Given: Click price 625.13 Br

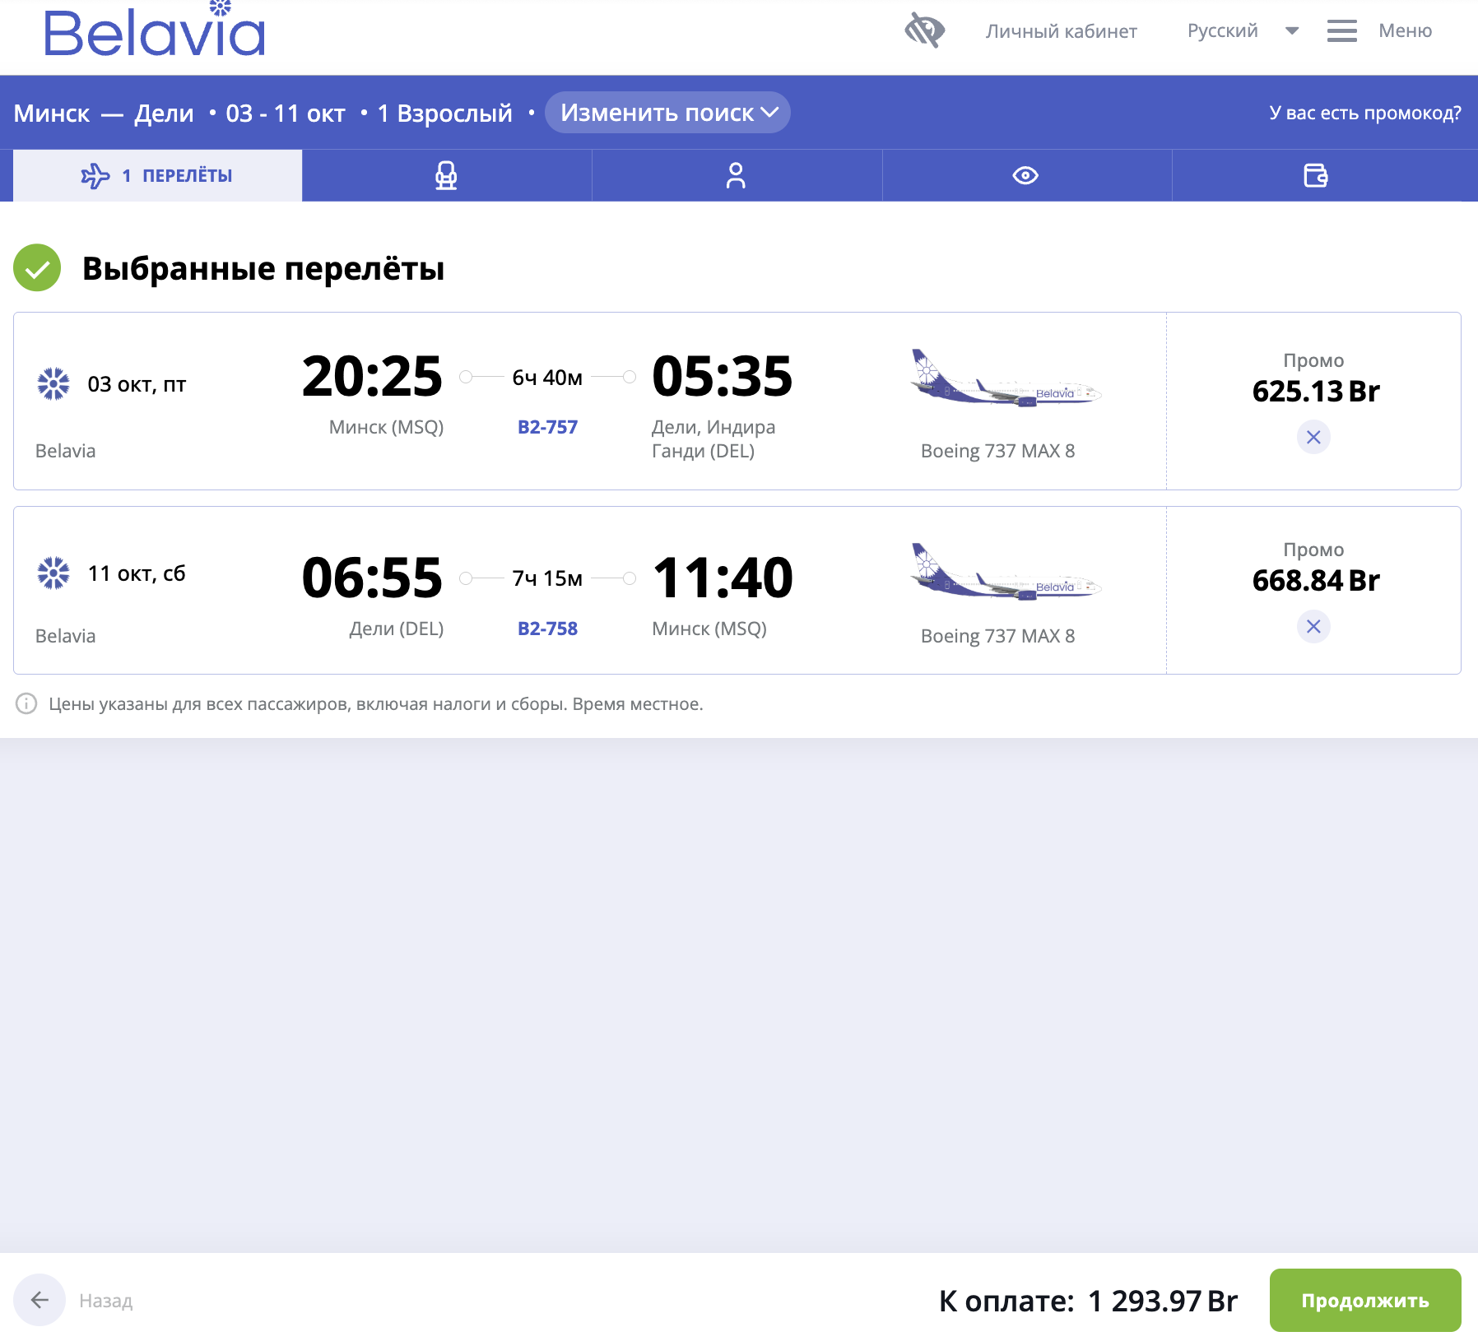Looking at the screenshot, I should pyautogui.click(x=1315, y=392).
